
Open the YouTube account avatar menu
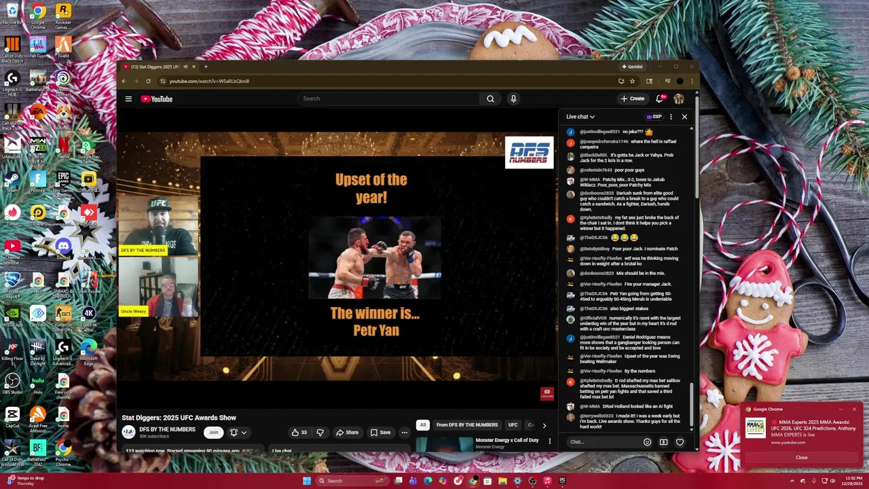679,98
